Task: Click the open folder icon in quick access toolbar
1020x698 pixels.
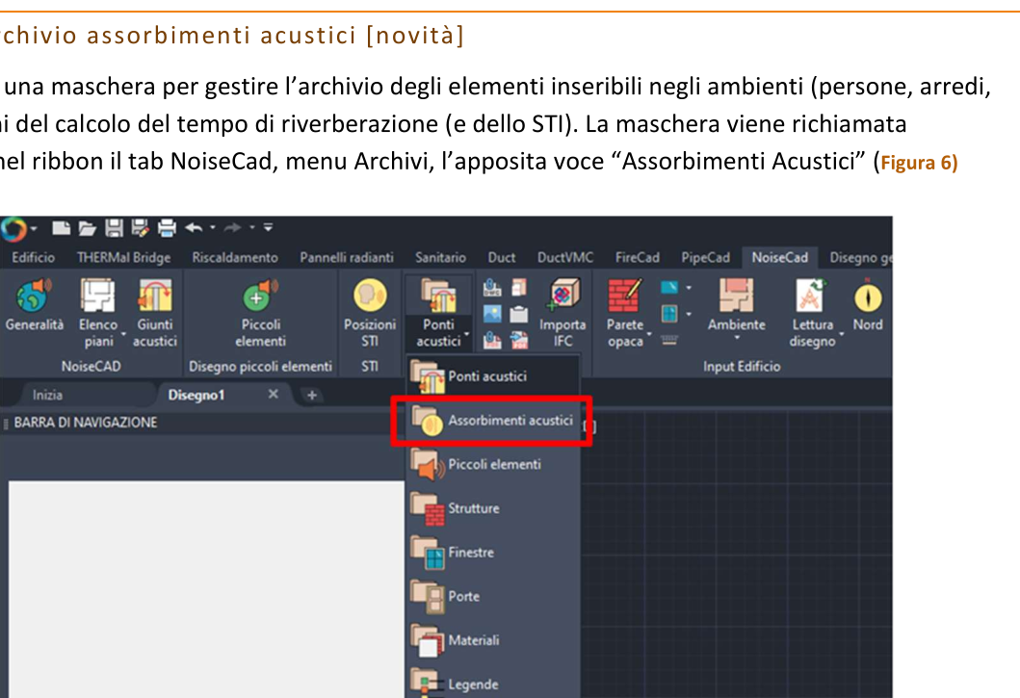Action: [88, 227]
